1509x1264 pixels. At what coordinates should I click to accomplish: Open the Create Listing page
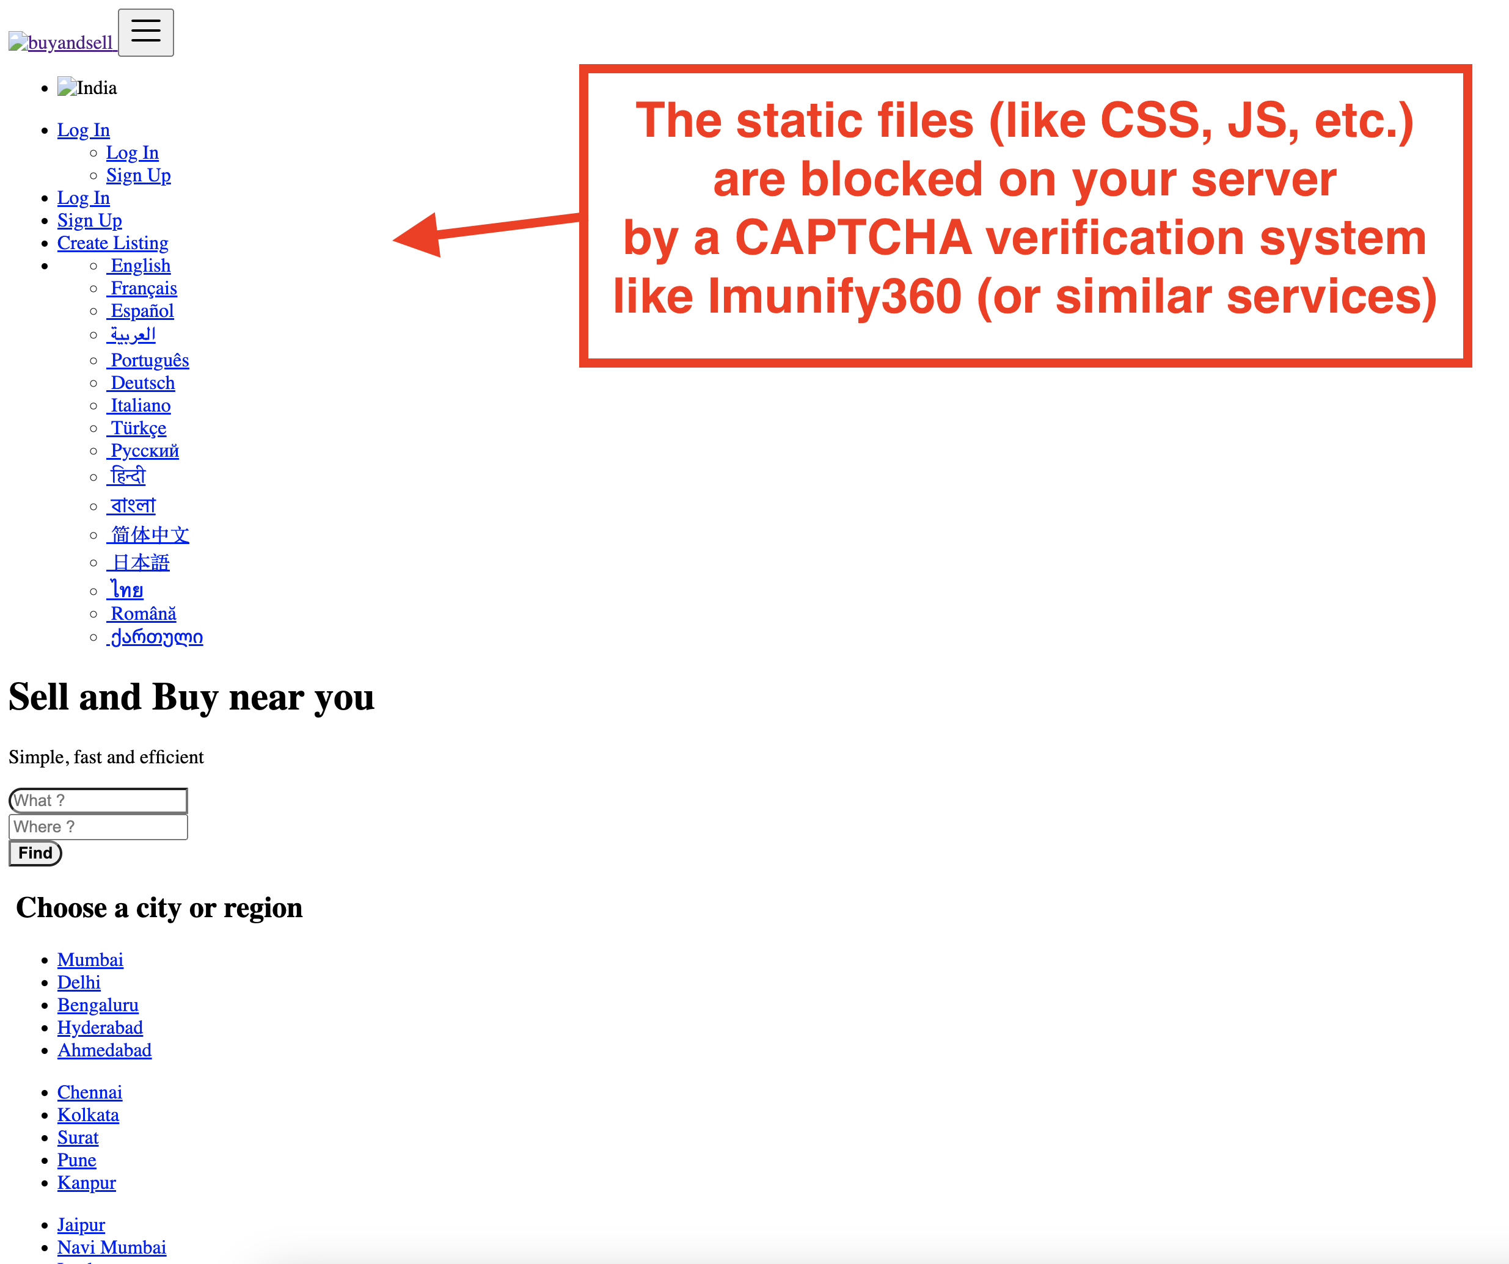[x=113, y=243]
